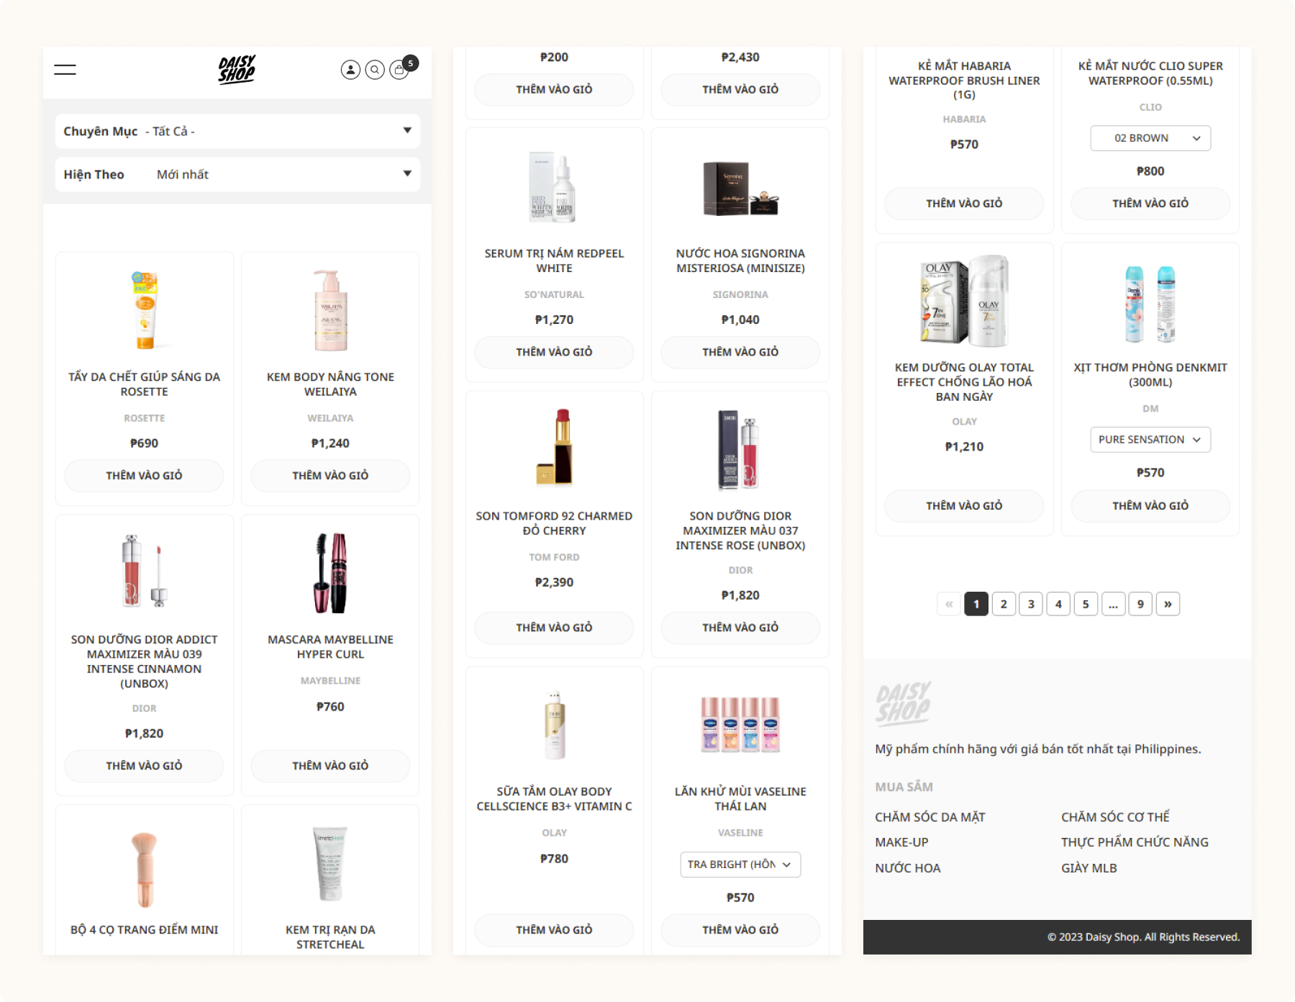Image resolution: width=1295 pixels, height=1002 pixels.
Task: Open Son Dưỡng Dior Maximizer 037 title
Action: point(740,531)
